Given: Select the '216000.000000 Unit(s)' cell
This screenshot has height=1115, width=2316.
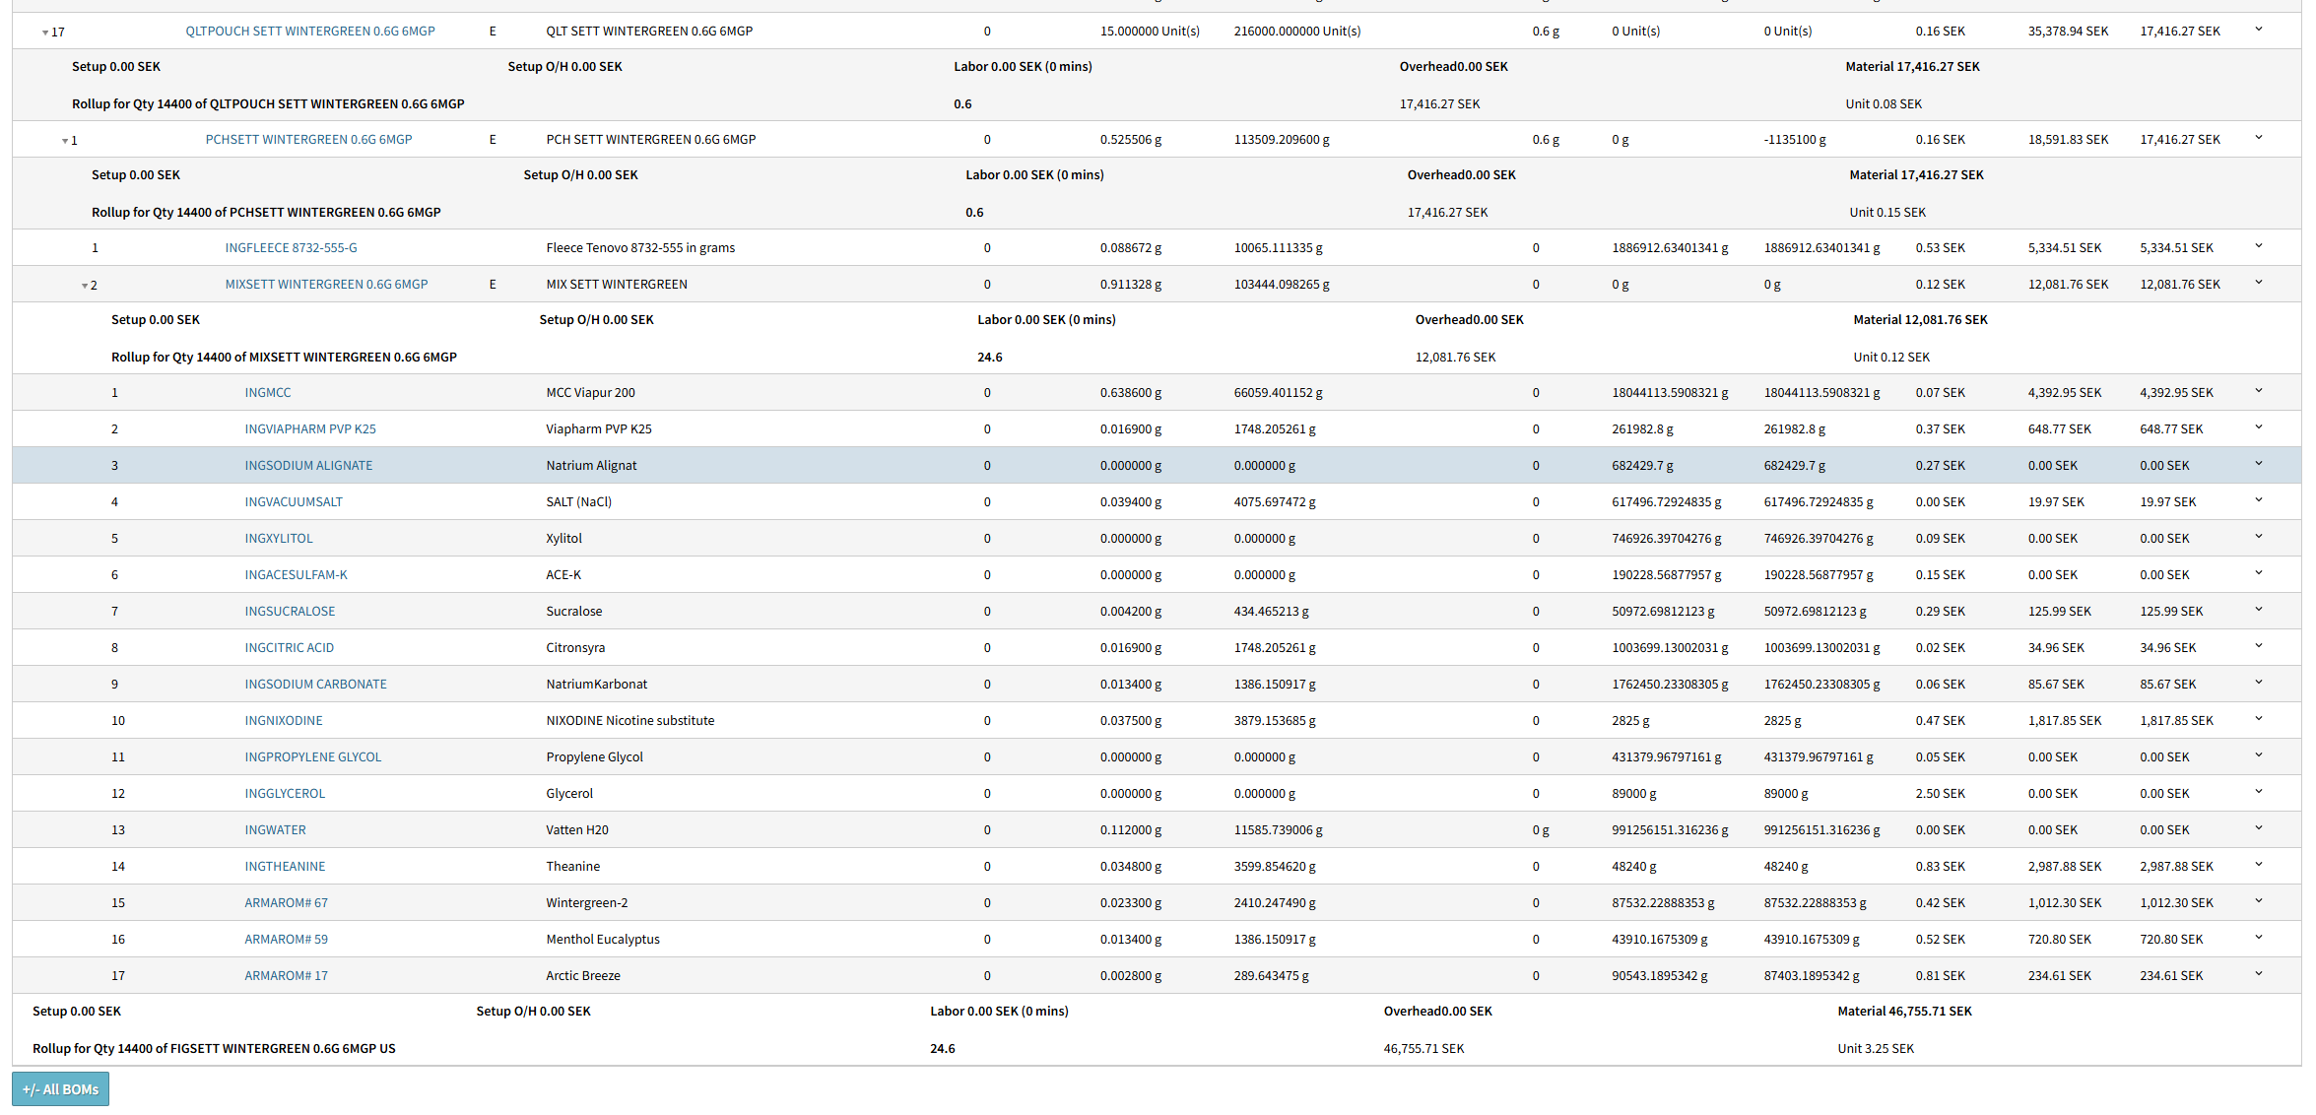Looking at the screenshot, I should click(1297, 32).
